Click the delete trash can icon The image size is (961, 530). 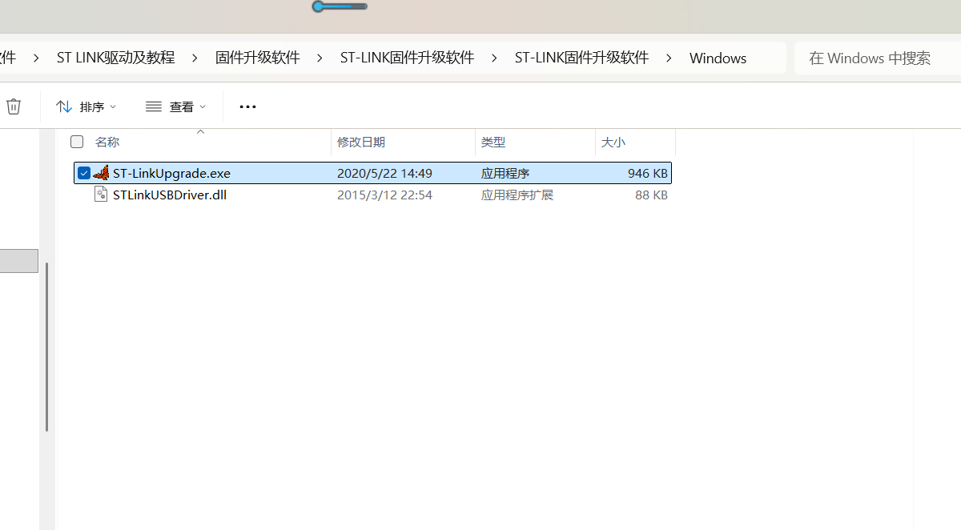click(14, 106)
